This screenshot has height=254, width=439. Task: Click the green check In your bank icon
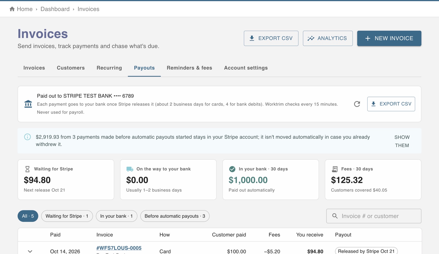pos(232,169)
